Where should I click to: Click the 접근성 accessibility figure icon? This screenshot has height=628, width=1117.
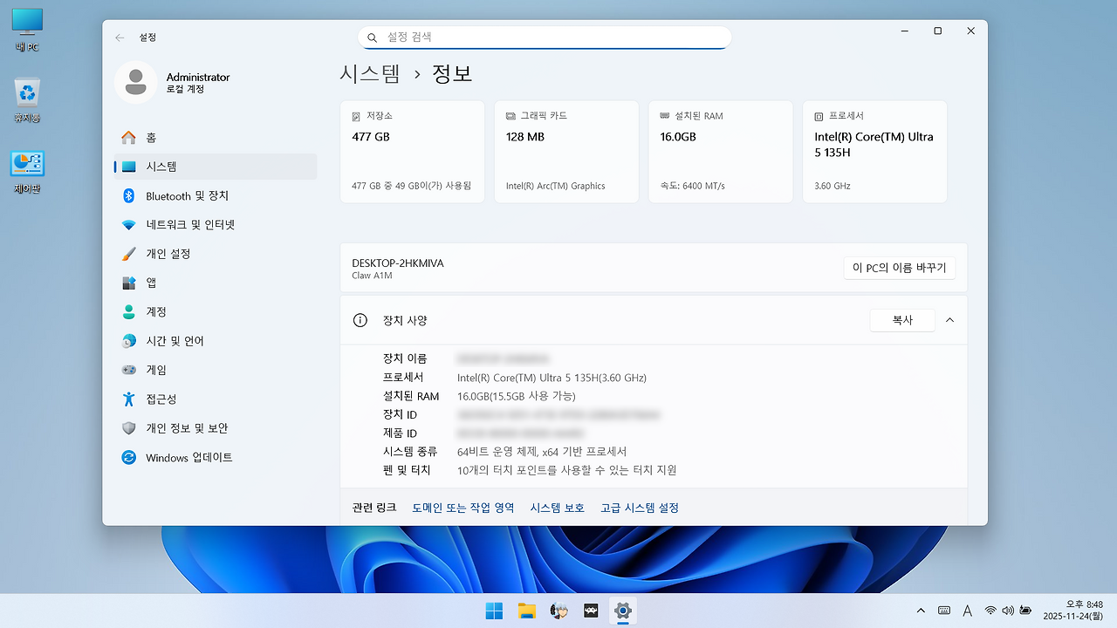(129, 399)
